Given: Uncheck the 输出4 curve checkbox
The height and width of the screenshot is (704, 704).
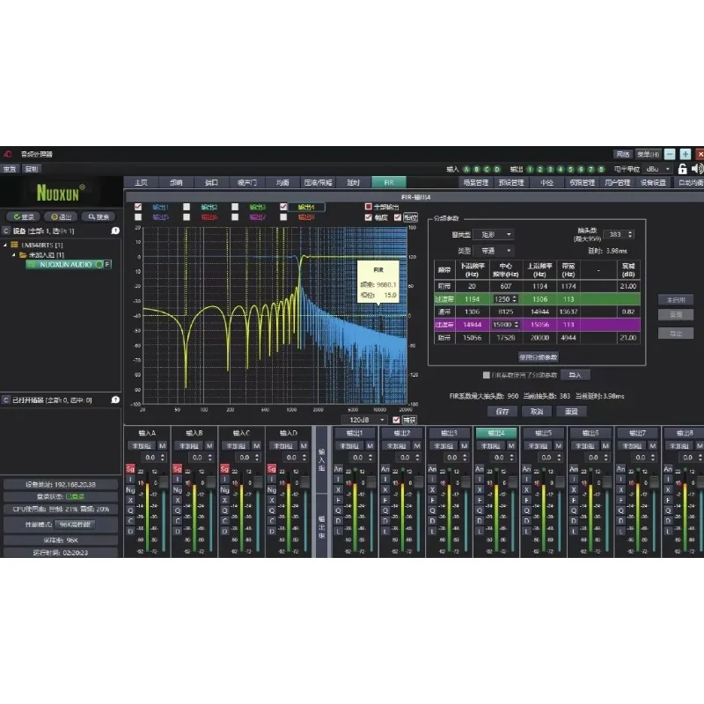Looking at the screenshot, I should [283, 207].
